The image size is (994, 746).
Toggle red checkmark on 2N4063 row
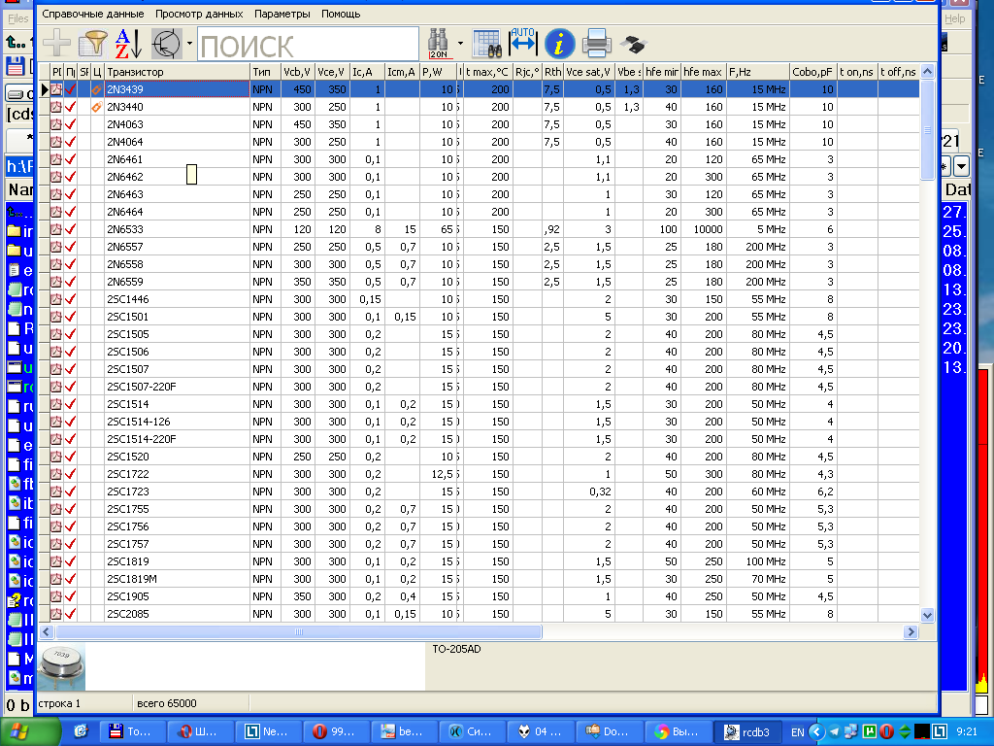(70, 124)
